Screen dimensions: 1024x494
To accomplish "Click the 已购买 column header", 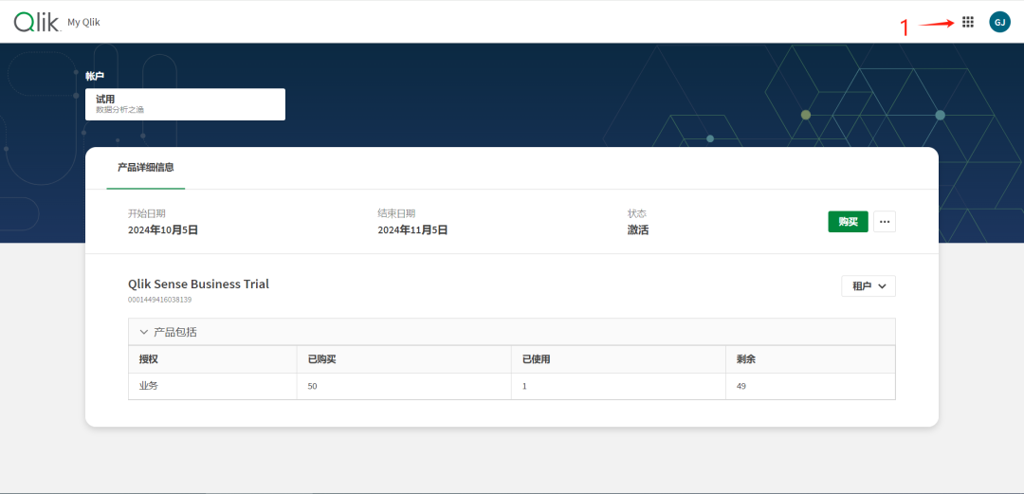I will [x=404, y=359].
